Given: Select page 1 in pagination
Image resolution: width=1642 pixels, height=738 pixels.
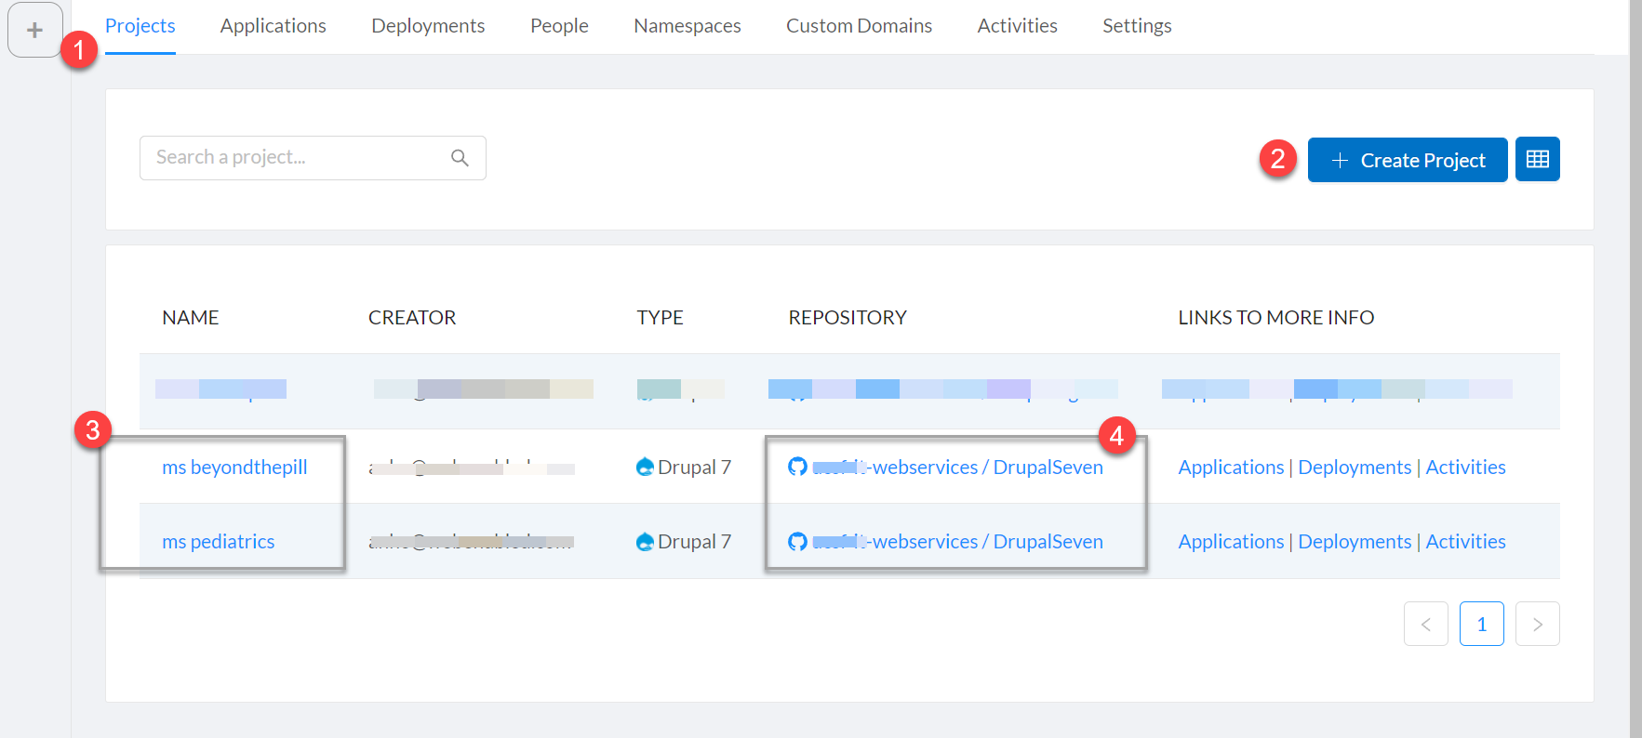Looking at the screenshot, I should pyautogui.click(x=1481, y=624).
